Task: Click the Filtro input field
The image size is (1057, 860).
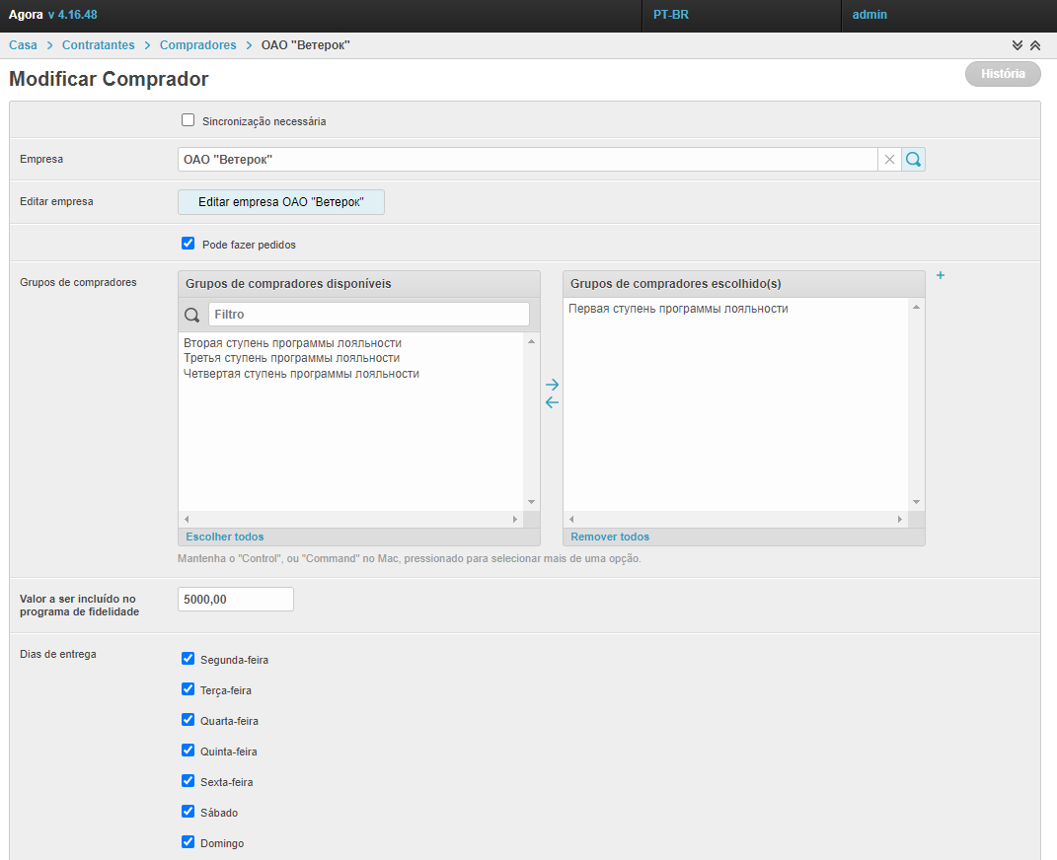Action: pyautogui.click(x=368, y=315)
